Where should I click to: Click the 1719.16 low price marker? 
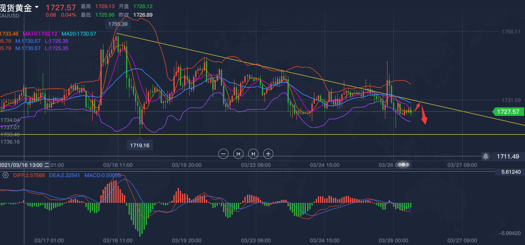[x=141, y=145]
